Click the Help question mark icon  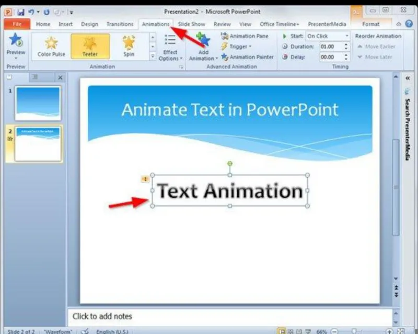409,24
